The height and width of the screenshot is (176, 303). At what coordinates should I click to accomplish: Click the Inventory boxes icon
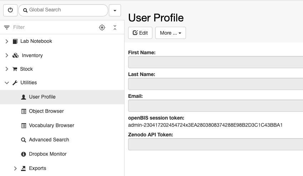(15, 56)
